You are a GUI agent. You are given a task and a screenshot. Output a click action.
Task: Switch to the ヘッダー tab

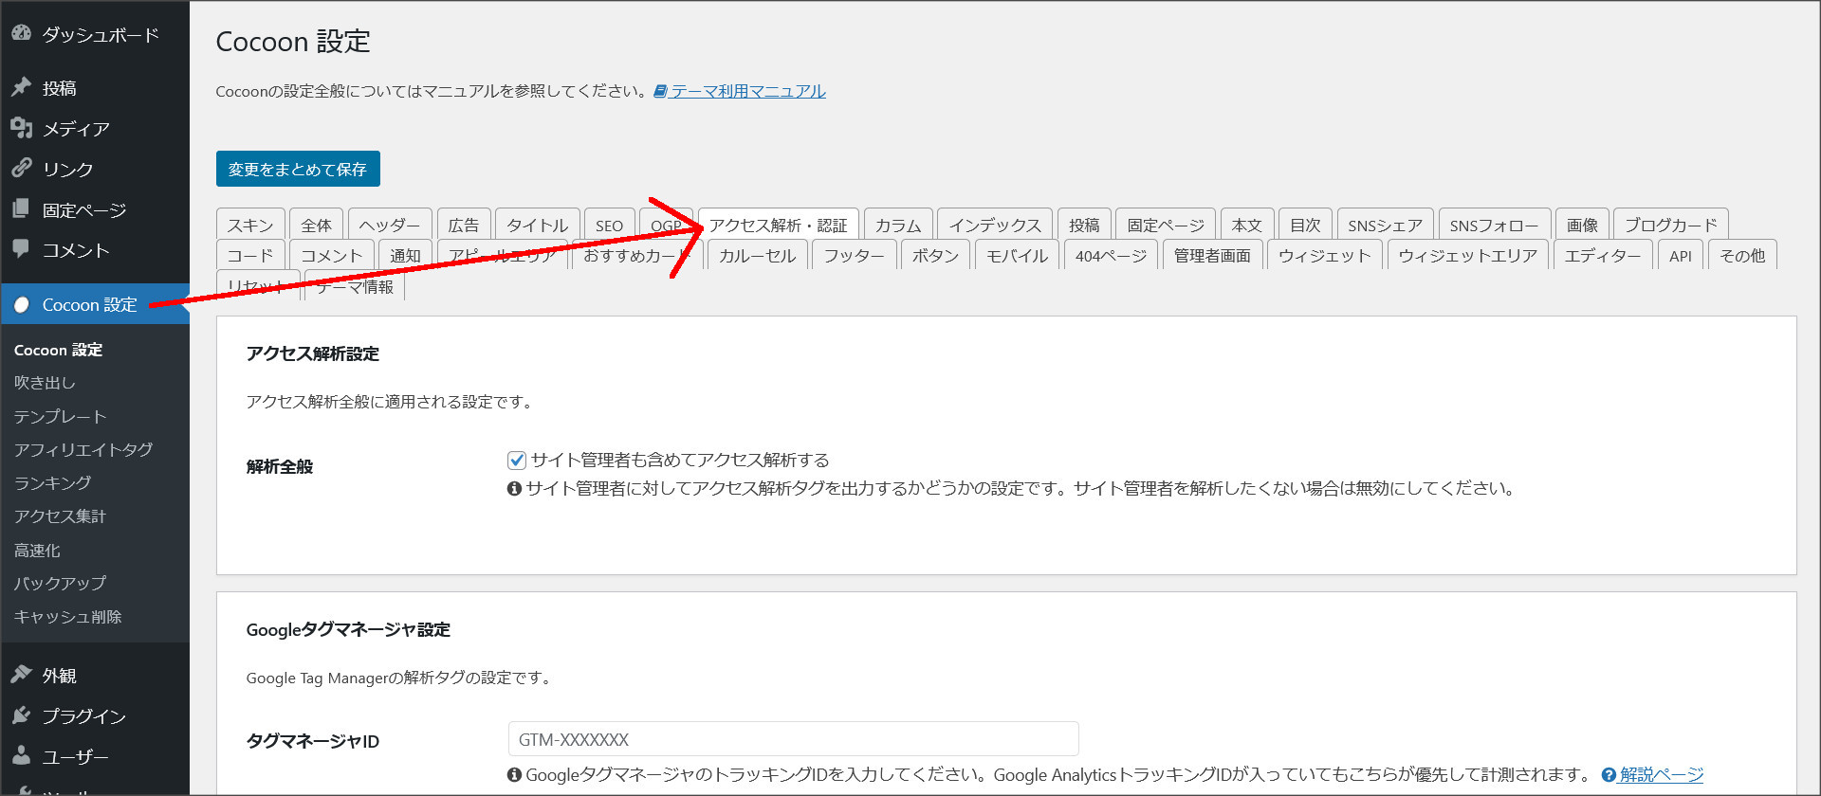pyautogui.click(x=390, y=225)
